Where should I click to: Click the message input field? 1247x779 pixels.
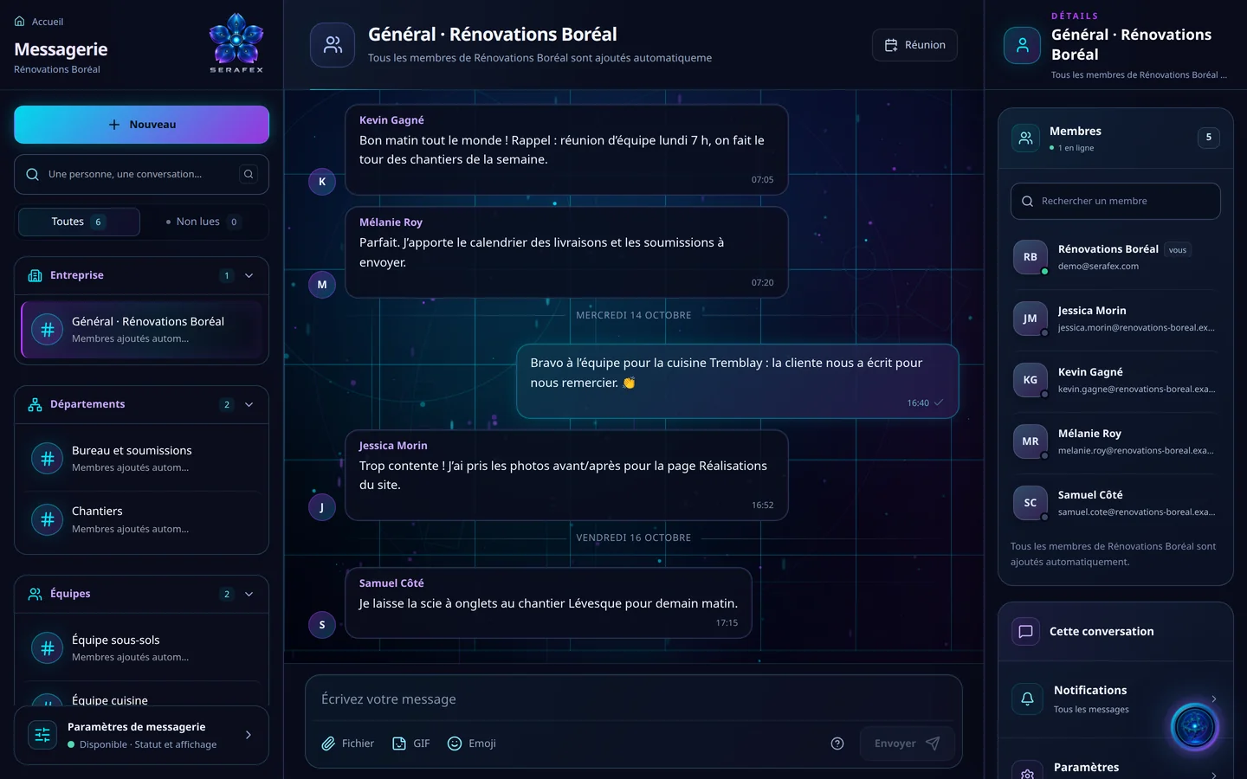coord(634,699)
